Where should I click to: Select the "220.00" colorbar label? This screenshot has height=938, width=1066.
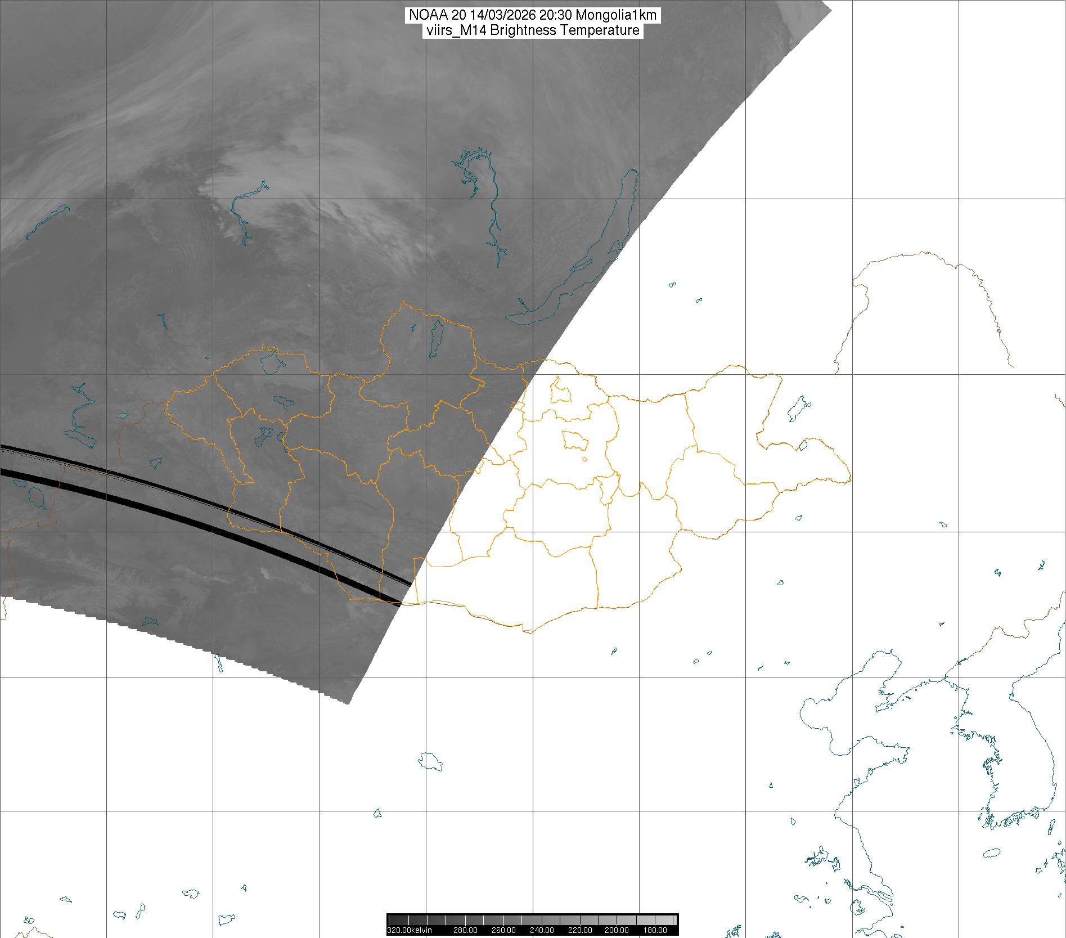(579, 930)
